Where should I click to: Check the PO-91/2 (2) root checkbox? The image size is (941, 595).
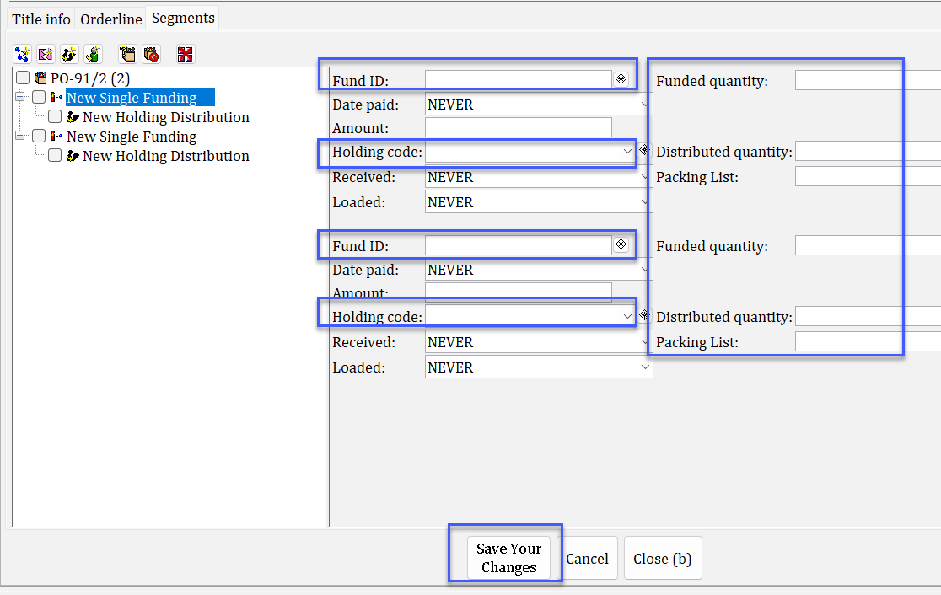click(23, 78)
